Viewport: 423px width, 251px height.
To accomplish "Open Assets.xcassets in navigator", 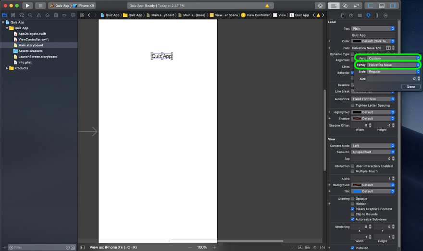I will (x=30, y=51).
